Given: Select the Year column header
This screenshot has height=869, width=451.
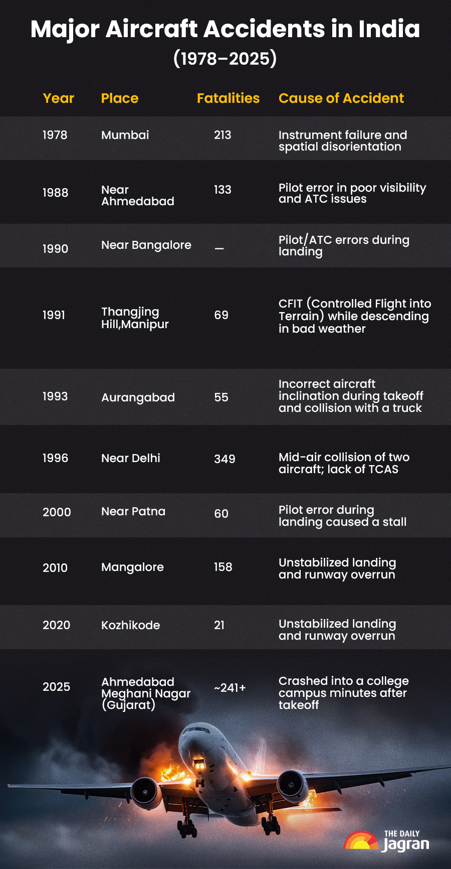Looking at the screenshot, I should pos(58,98).
